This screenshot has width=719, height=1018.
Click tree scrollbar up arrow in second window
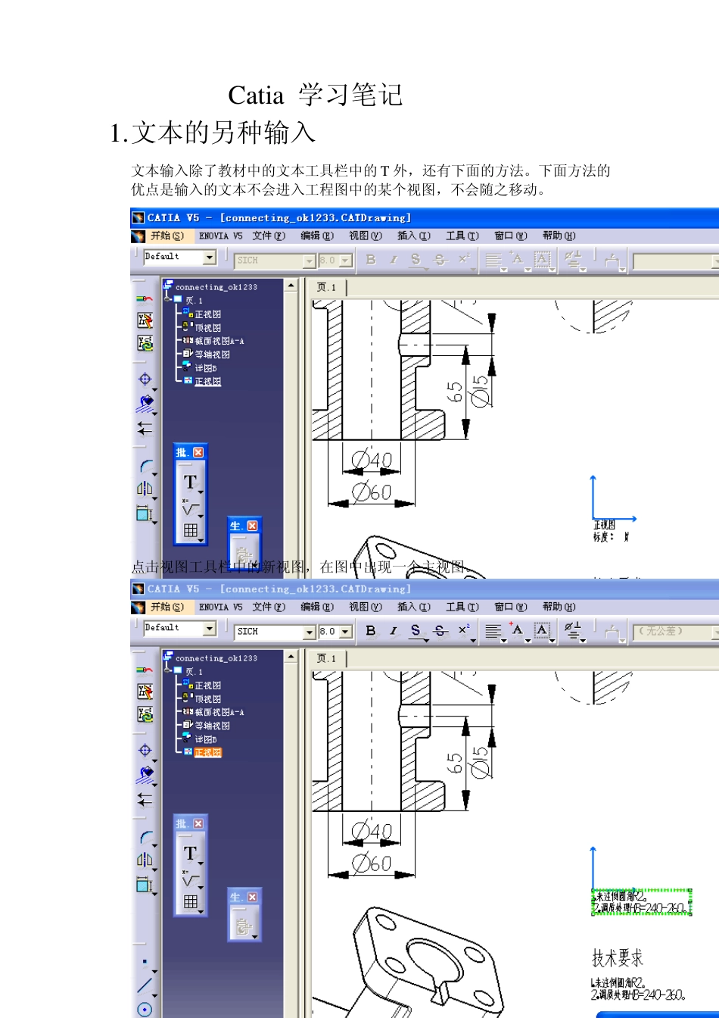point(291,657)
